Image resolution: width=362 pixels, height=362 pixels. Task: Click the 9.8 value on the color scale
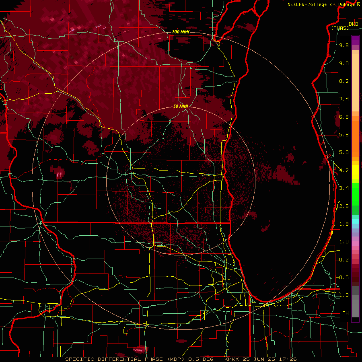344,45
